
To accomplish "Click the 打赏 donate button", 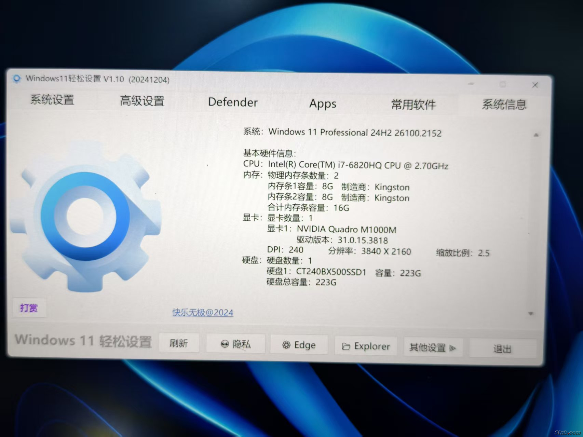I will tap(29, 308).
